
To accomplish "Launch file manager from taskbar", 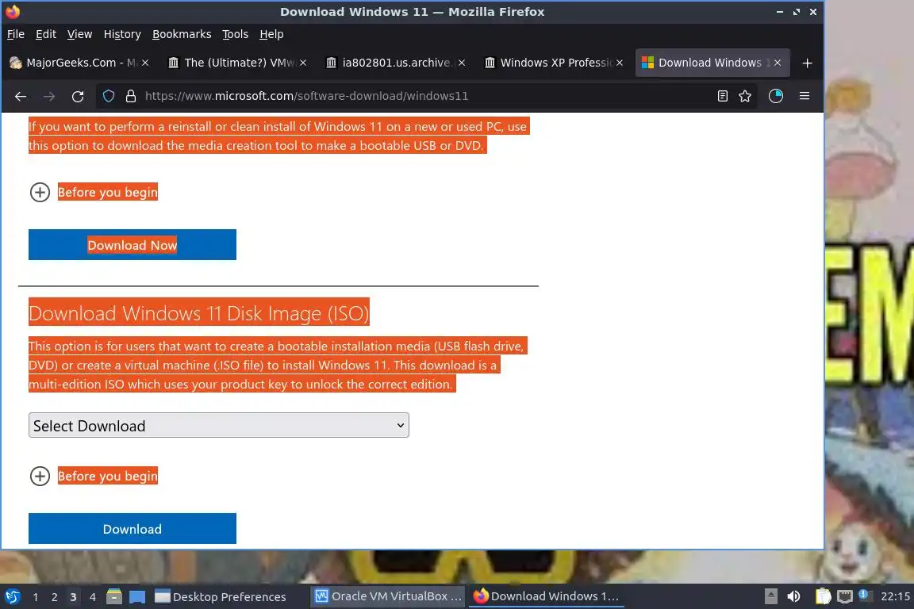I will click(x=114, y=596).
